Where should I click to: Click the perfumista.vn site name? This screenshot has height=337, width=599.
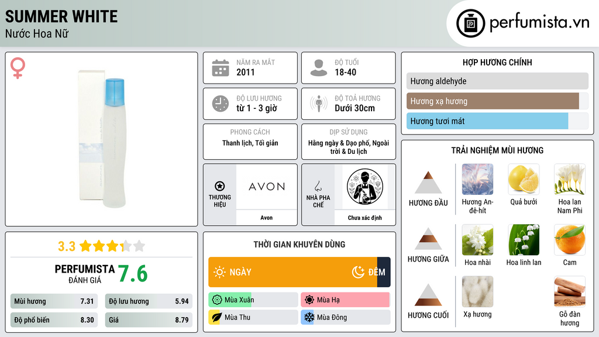pyautogui.click(x=539, y=22)
